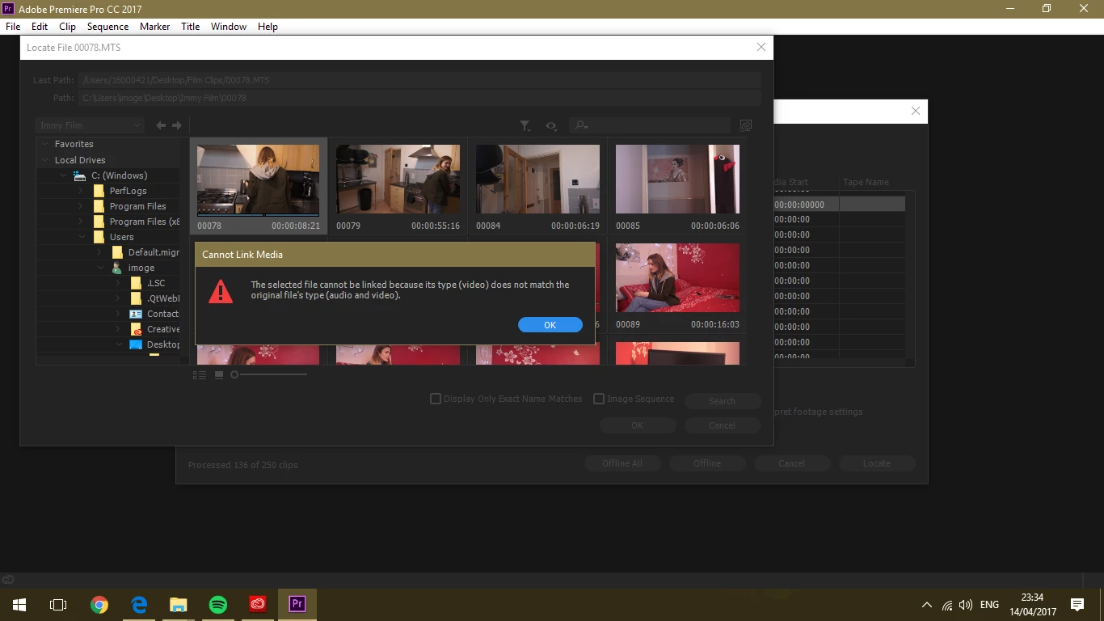Expand the Program Files (x86) folder

[x=80, y=222]
